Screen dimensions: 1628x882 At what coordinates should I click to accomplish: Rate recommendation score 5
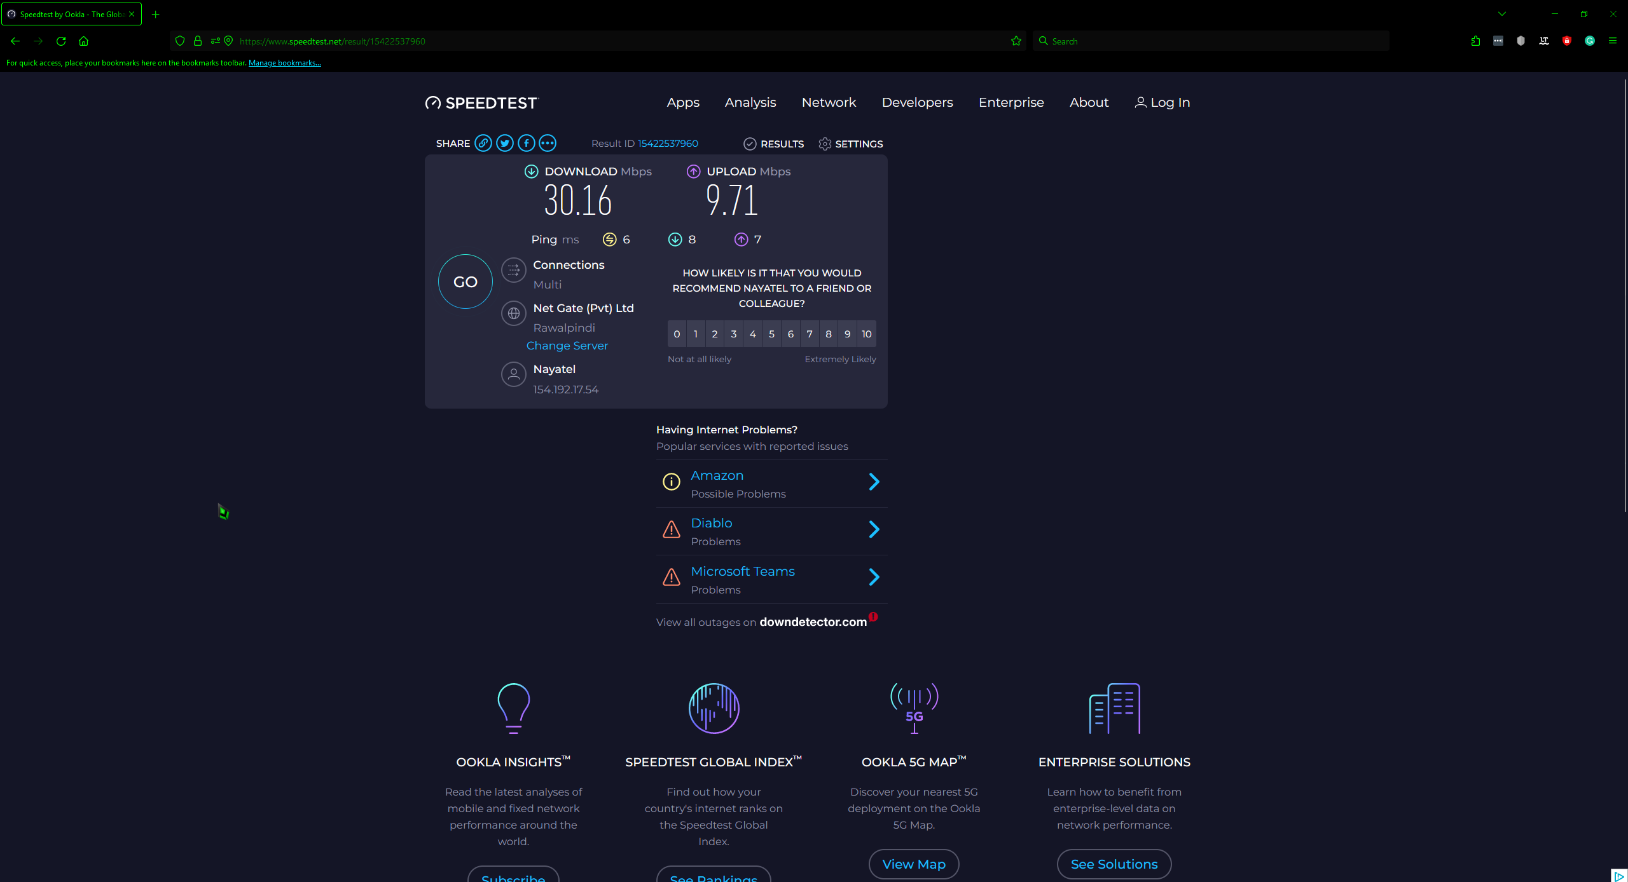771,334
